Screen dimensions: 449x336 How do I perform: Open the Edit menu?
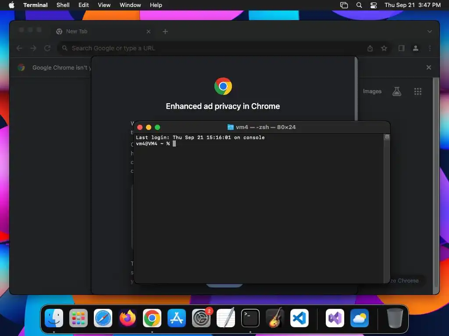coord(84,5)
